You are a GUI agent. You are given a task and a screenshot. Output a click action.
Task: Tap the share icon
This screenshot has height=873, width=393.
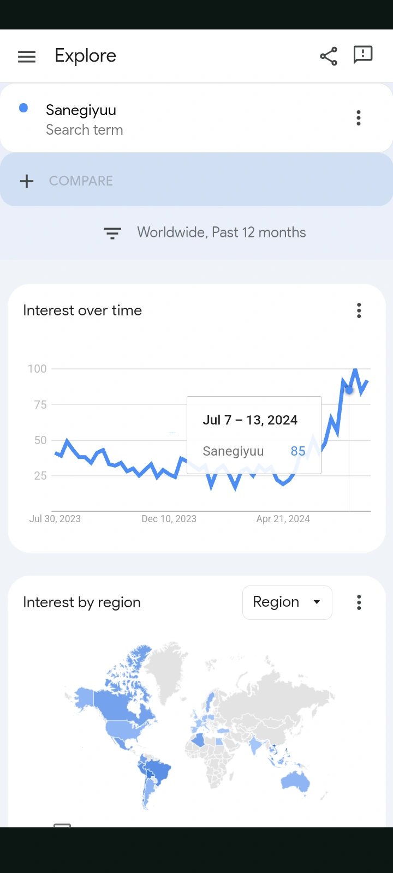point(329,56)
